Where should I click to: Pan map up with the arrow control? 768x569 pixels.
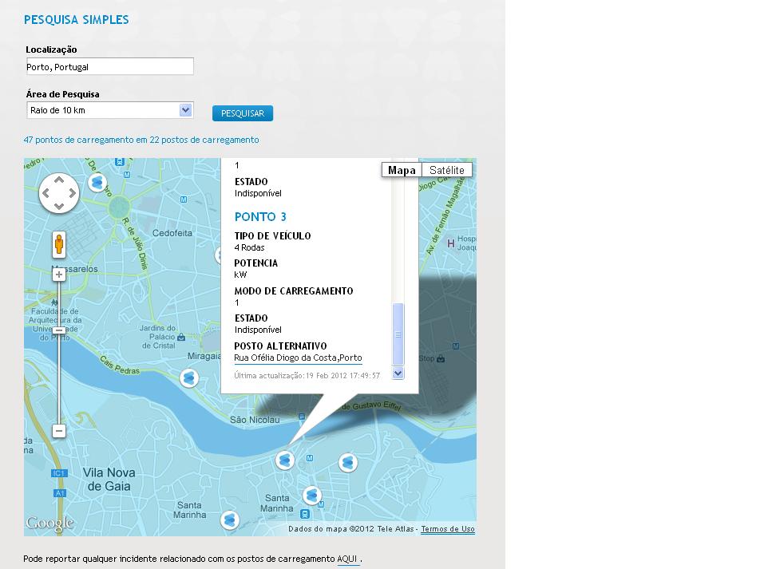[x=59, y=180]
